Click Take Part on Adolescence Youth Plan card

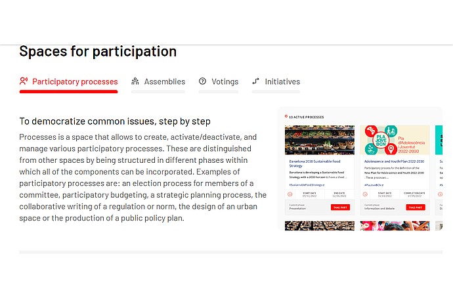click(416, 207)
